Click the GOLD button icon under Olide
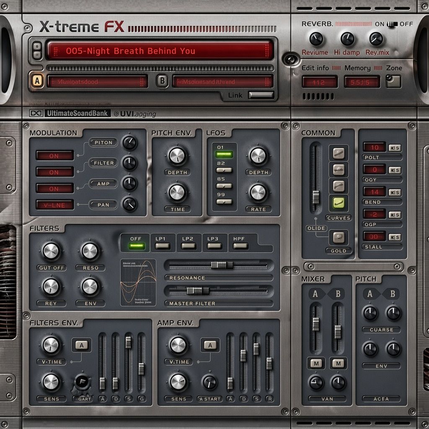The image size is (429, 429). pyautogui.click(x=339, y=237)
